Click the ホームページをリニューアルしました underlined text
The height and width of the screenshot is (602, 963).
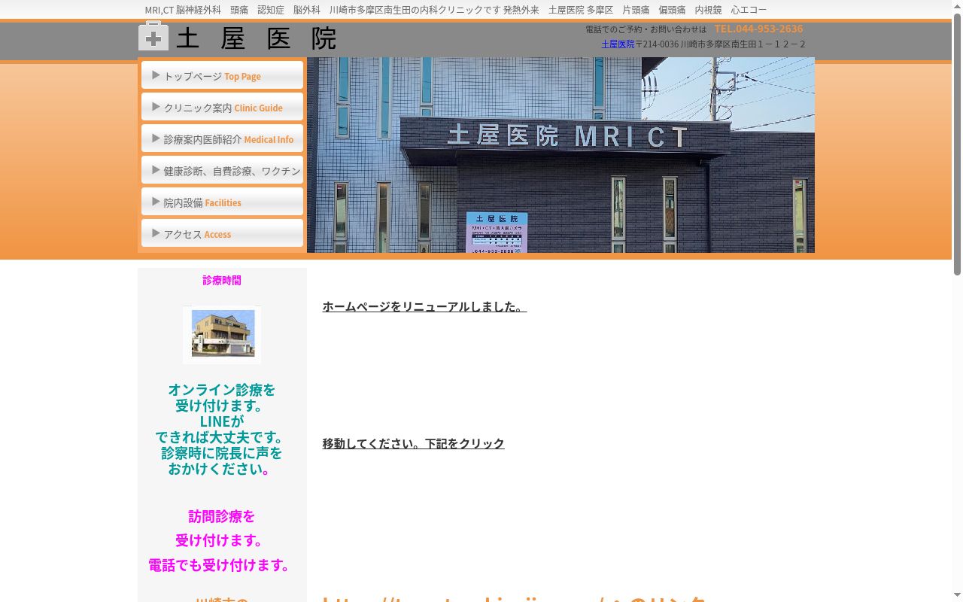424,306
